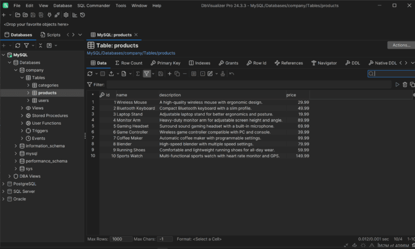The width and height of the screenshot is (415, 249).
Task: Click the plus icon in main toolbar
Action: pos(4,15)
